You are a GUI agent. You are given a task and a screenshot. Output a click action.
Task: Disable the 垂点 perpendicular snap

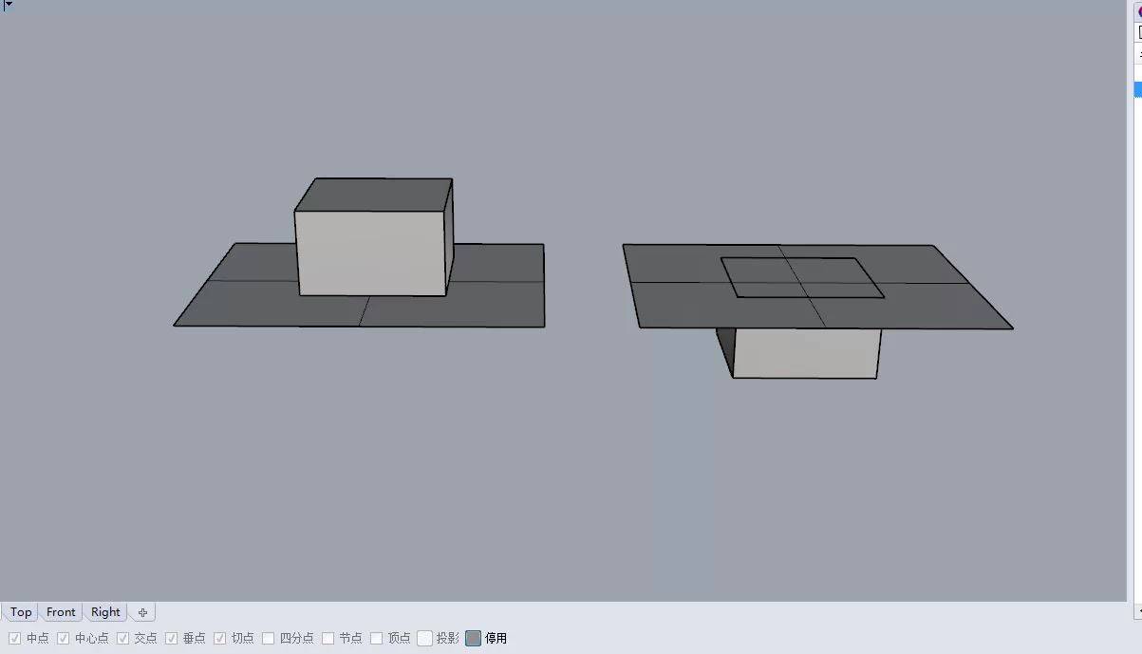click(171, 637)
